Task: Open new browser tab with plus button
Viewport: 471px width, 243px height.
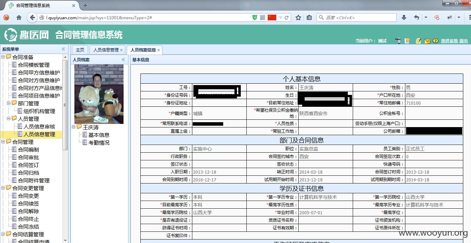Action: (x=85, y=5)
